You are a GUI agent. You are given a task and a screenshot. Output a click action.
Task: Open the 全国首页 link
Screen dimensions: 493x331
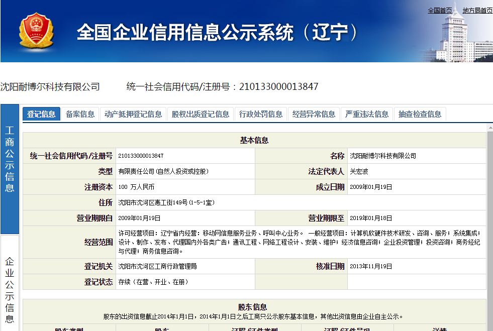tap(440, 11)
